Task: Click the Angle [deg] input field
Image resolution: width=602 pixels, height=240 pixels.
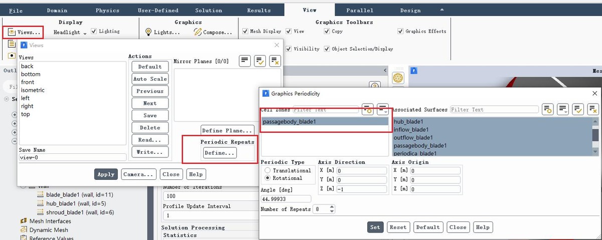Action: tap(286, 199)
